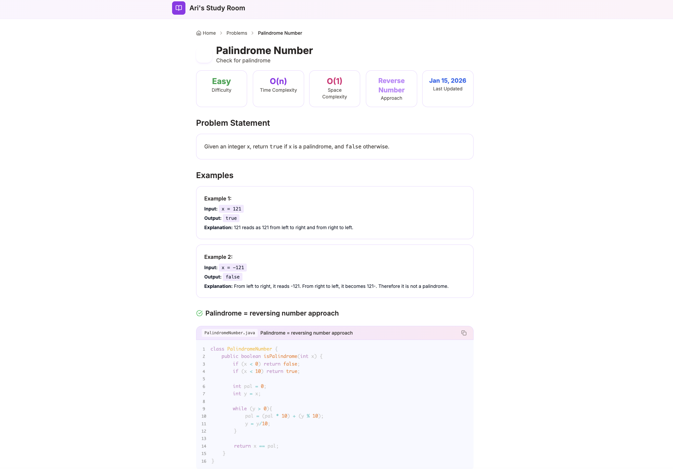Viewport: 673px width, 469px height.
Task: Select the PalindromeNumber.java file tab
Action: (229, 333)
